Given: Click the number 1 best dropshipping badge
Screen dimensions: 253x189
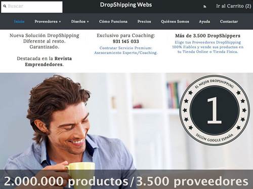Looking at the screenshot, I should point(215,110).
